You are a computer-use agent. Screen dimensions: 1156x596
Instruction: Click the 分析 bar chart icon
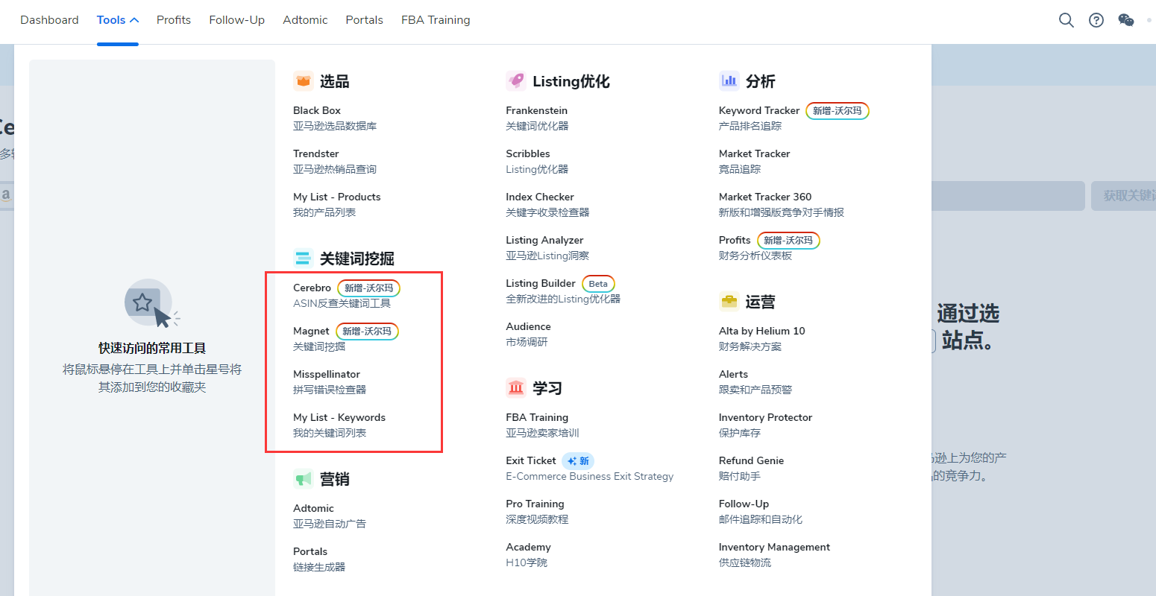coord(729,80)
